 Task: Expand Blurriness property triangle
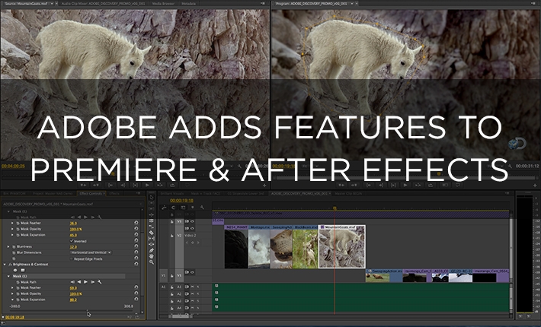tap(8, 247)
